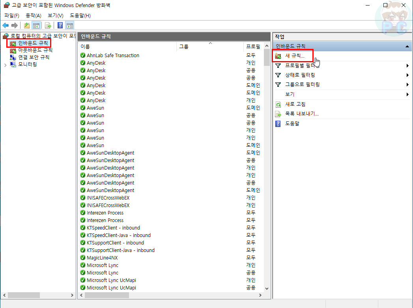The height and width of the screenshot is (308, 413).
Task: Open 프로필별 필터링 submenu
Action: 342,65
